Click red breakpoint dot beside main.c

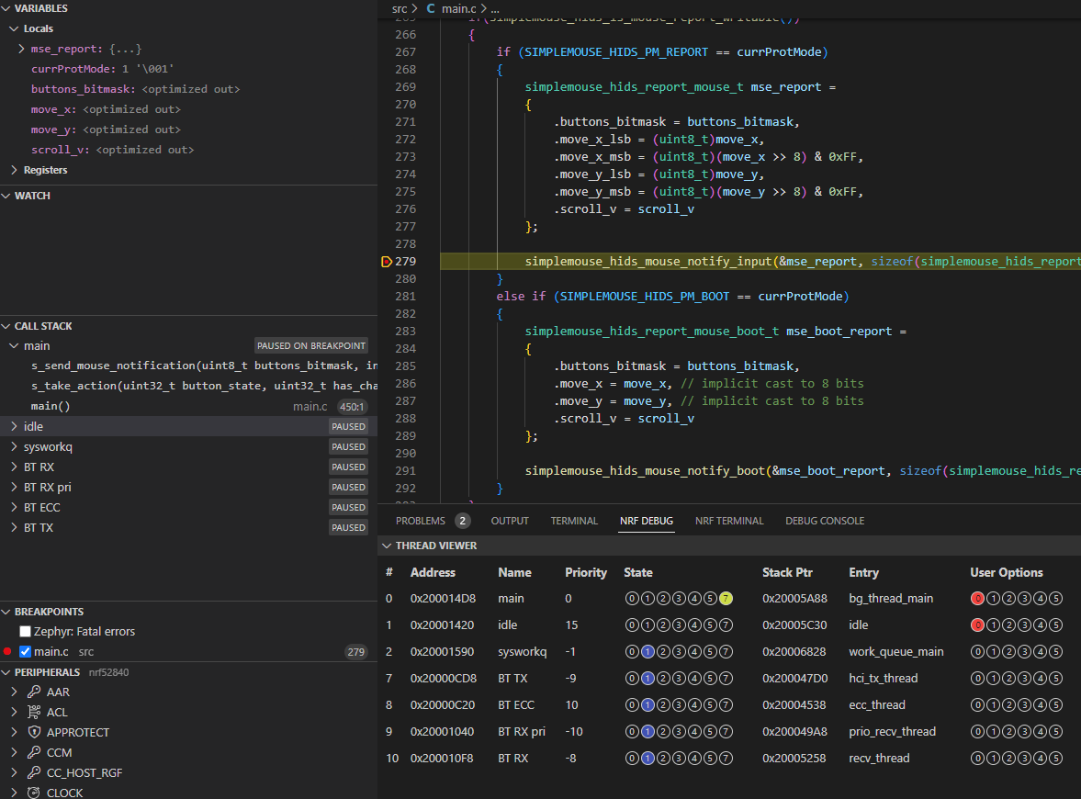click(7, 652)
